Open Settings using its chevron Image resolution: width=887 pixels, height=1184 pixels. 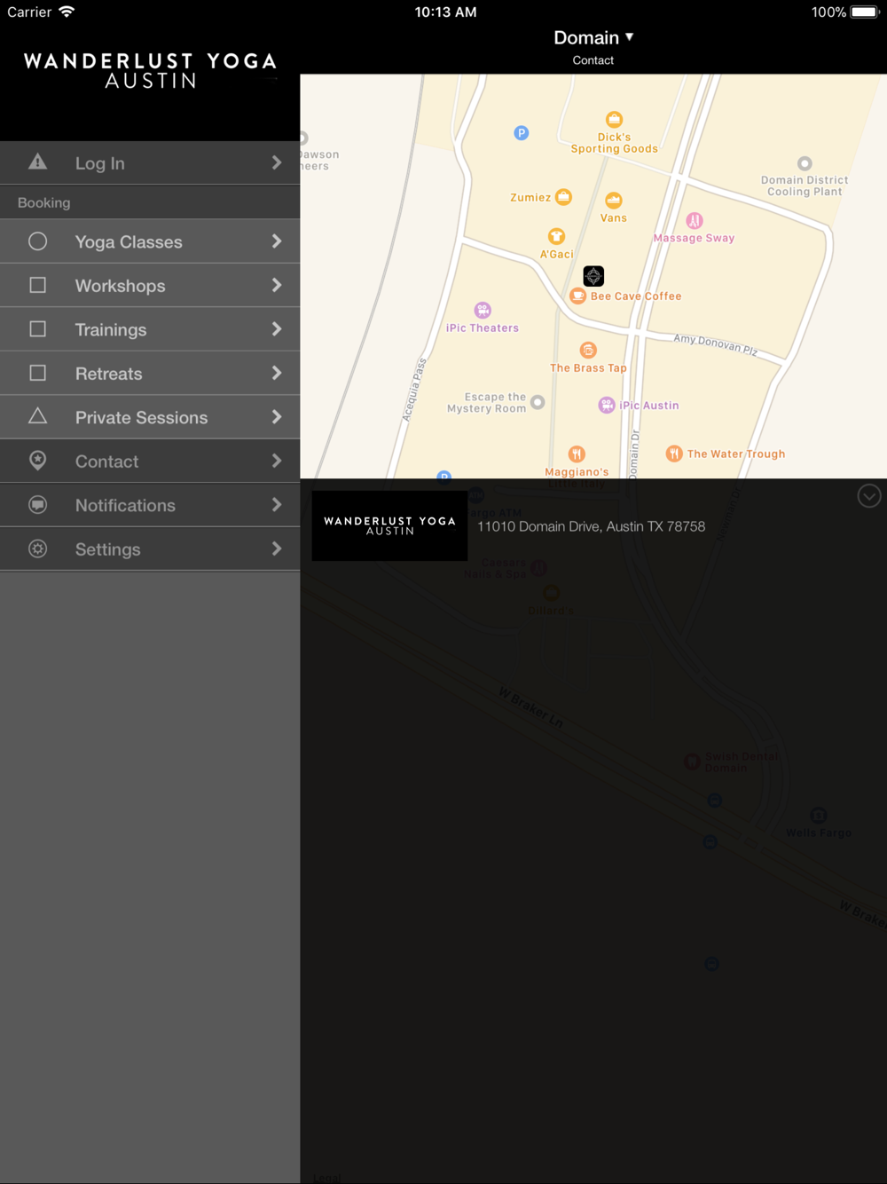coord(277,549)
